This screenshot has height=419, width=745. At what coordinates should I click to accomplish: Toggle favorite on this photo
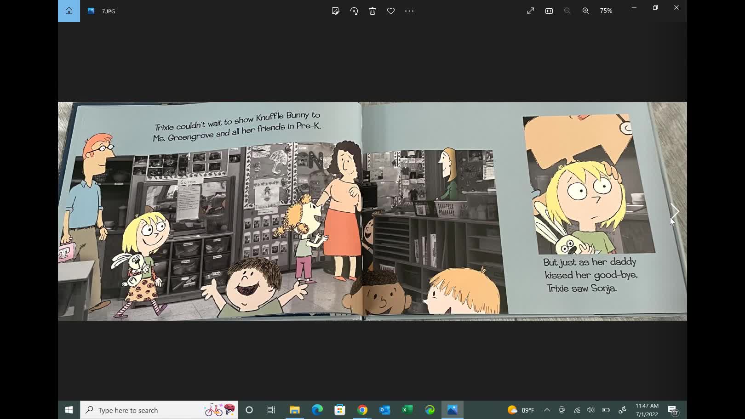point(390,11)
